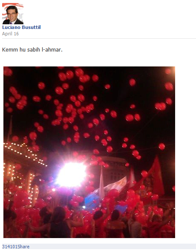Viewport: 196px width, 250px height.
Task: Open the Luciano Busuttil profile name link
Action: coord(21,27)
